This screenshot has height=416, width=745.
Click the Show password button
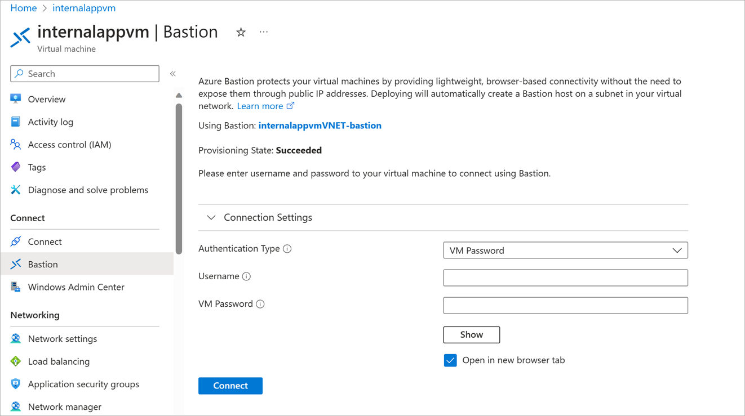pos(472,335)
